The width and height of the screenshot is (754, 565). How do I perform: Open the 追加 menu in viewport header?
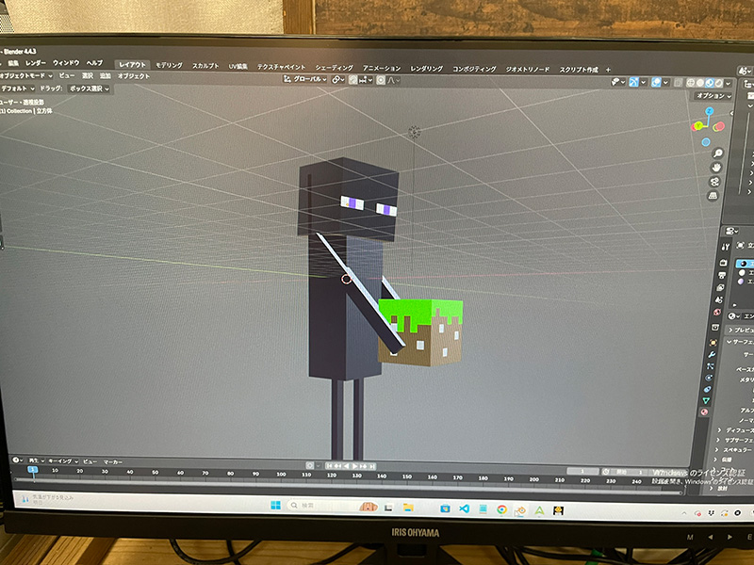105,75
